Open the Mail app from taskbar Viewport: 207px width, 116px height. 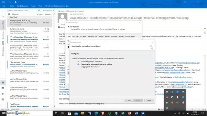76,113
